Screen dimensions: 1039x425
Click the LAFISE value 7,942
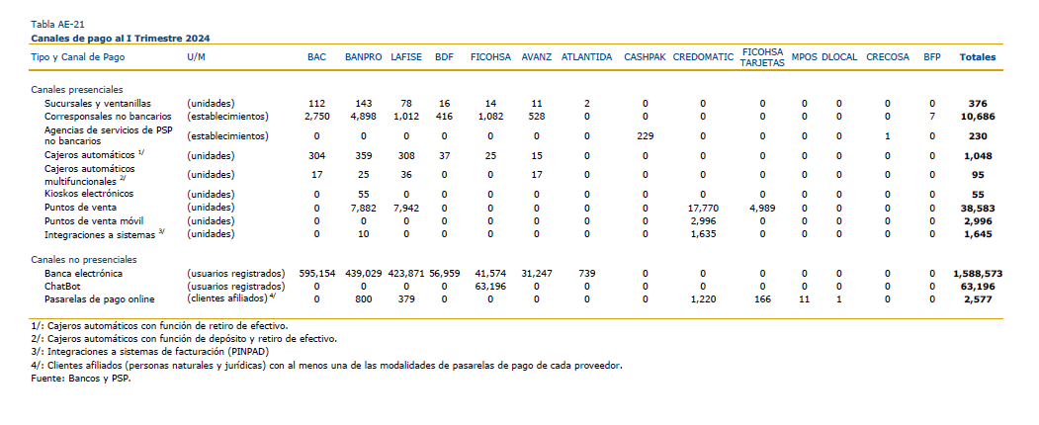pos(406,208)
